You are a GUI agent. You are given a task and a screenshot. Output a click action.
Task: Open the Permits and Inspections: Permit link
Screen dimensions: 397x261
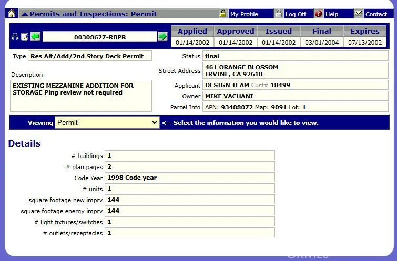click(93, 14)
